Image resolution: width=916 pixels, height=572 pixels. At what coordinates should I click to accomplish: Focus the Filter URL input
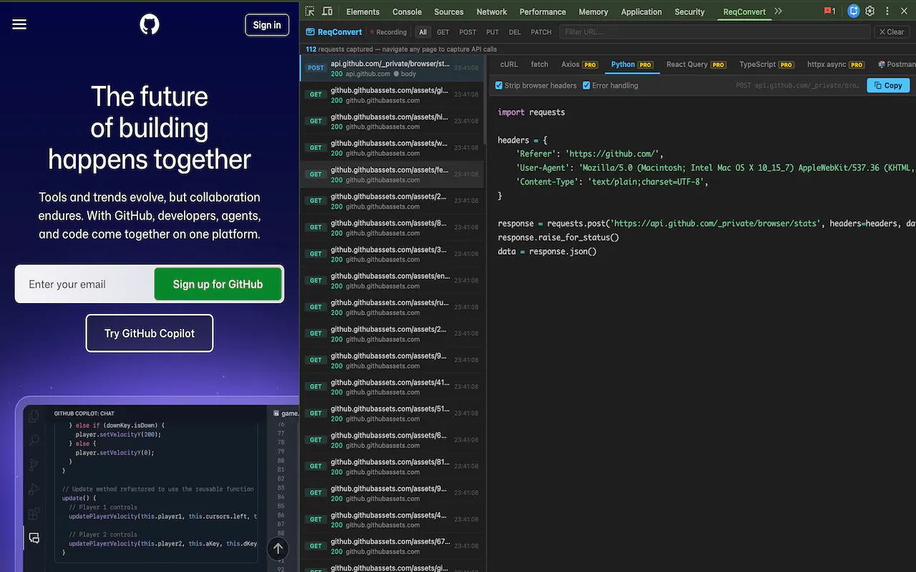pyautogui.click(x=715, y=32)
